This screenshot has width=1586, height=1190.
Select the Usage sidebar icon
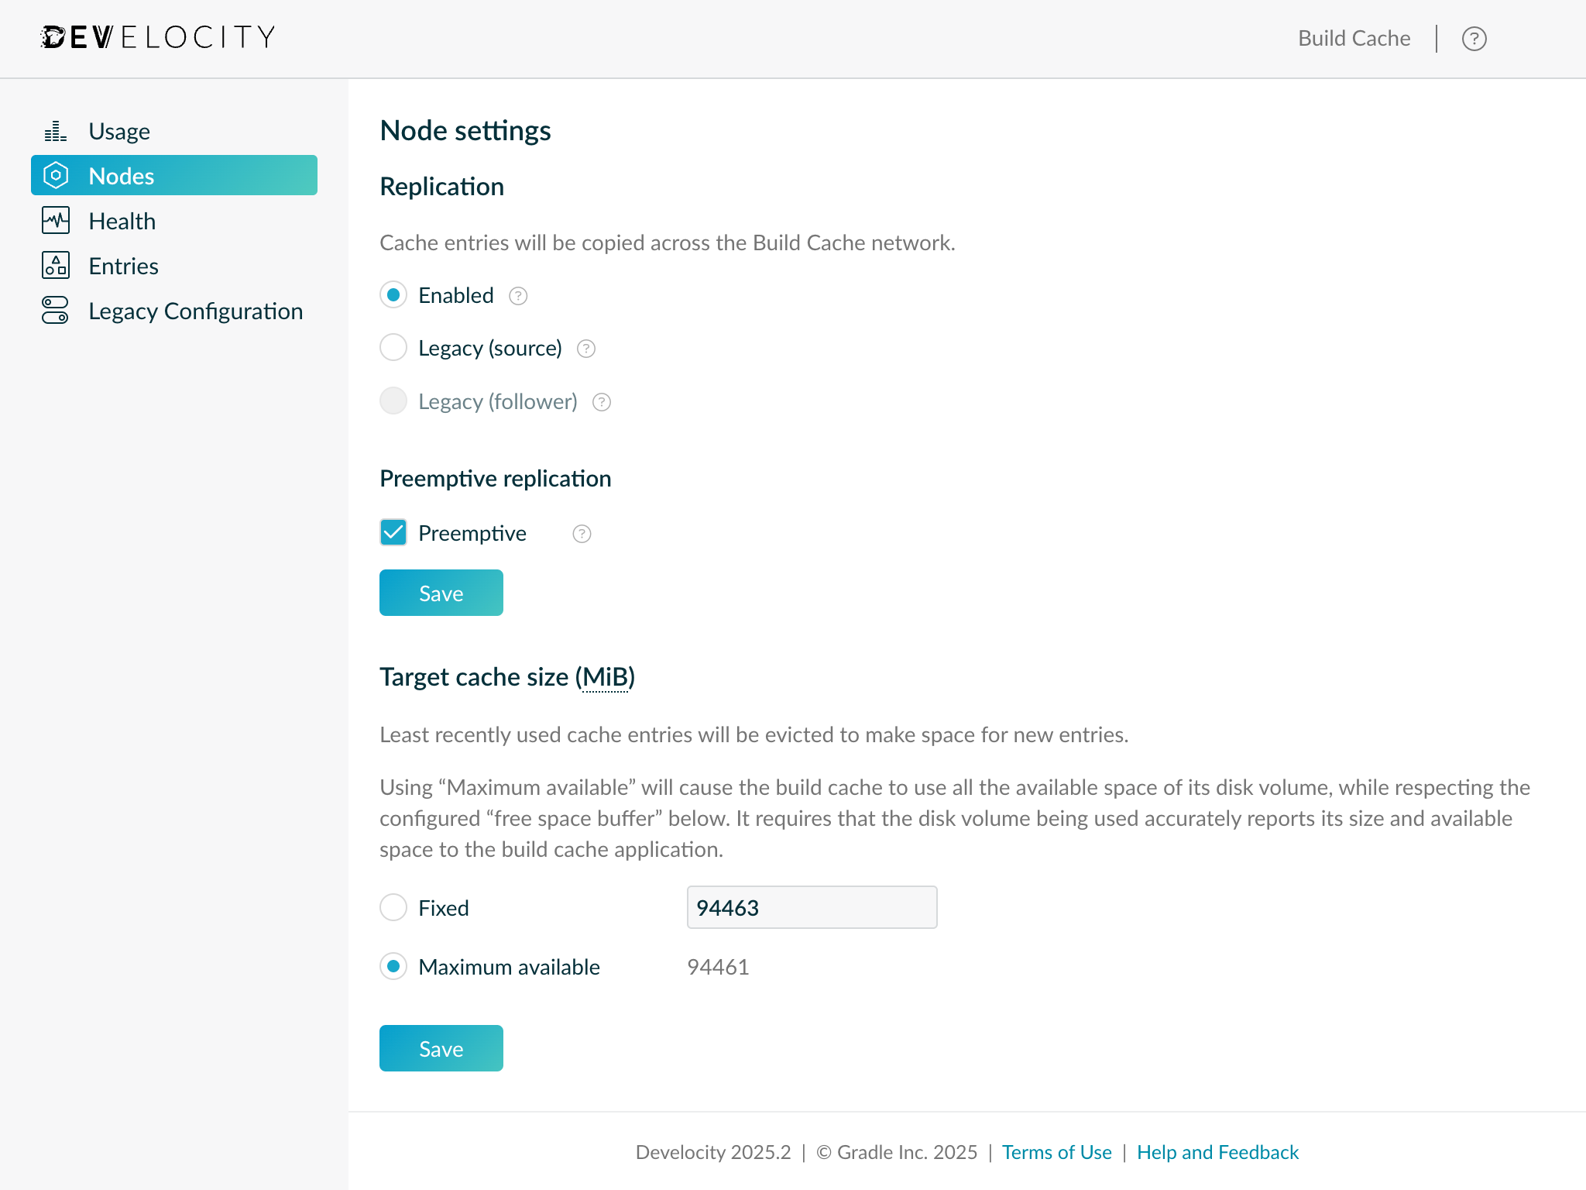pyautogui.click(x=55, y=130)
